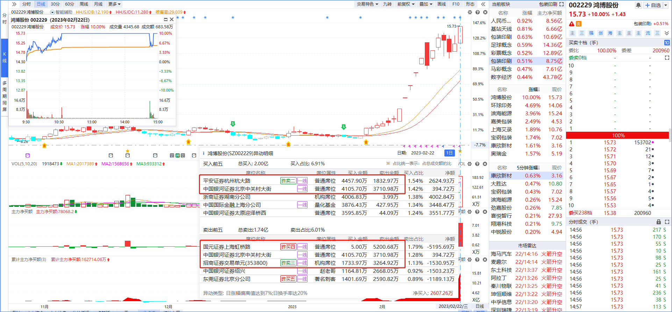Close the VOL indicator panel
The width and height of the screenshot is (672, 312).
pos(485,164)
